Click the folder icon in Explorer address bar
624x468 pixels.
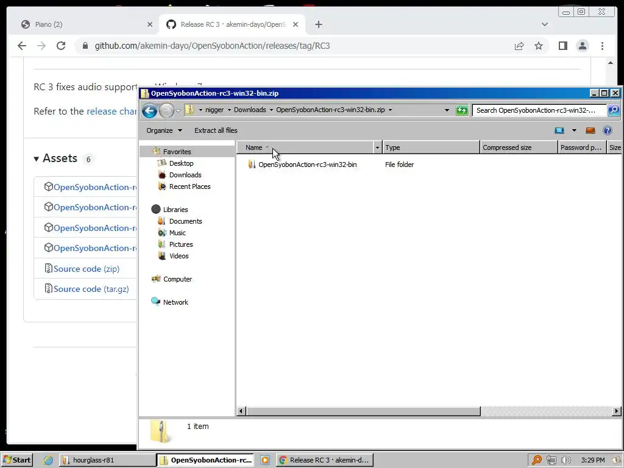pyautogui.click(x=190, y=110)
